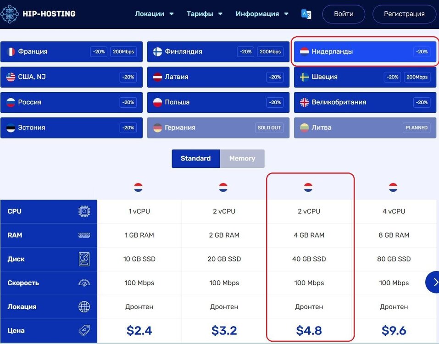Image resolution: width=439 pixels, height=344 pixels.
Task: Click the Литва PLANNED badge
Action: (417, 128)
